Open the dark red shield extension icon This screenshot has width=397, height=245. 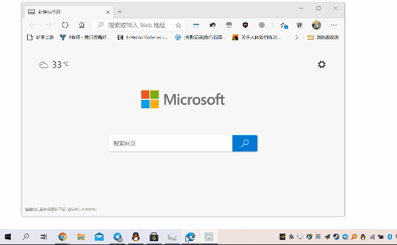click(245, 25)
